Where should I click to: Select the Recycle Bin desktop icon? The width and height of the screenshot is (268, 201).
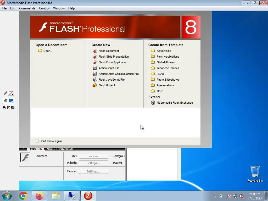pyautogui.click(x=255, y=174)
